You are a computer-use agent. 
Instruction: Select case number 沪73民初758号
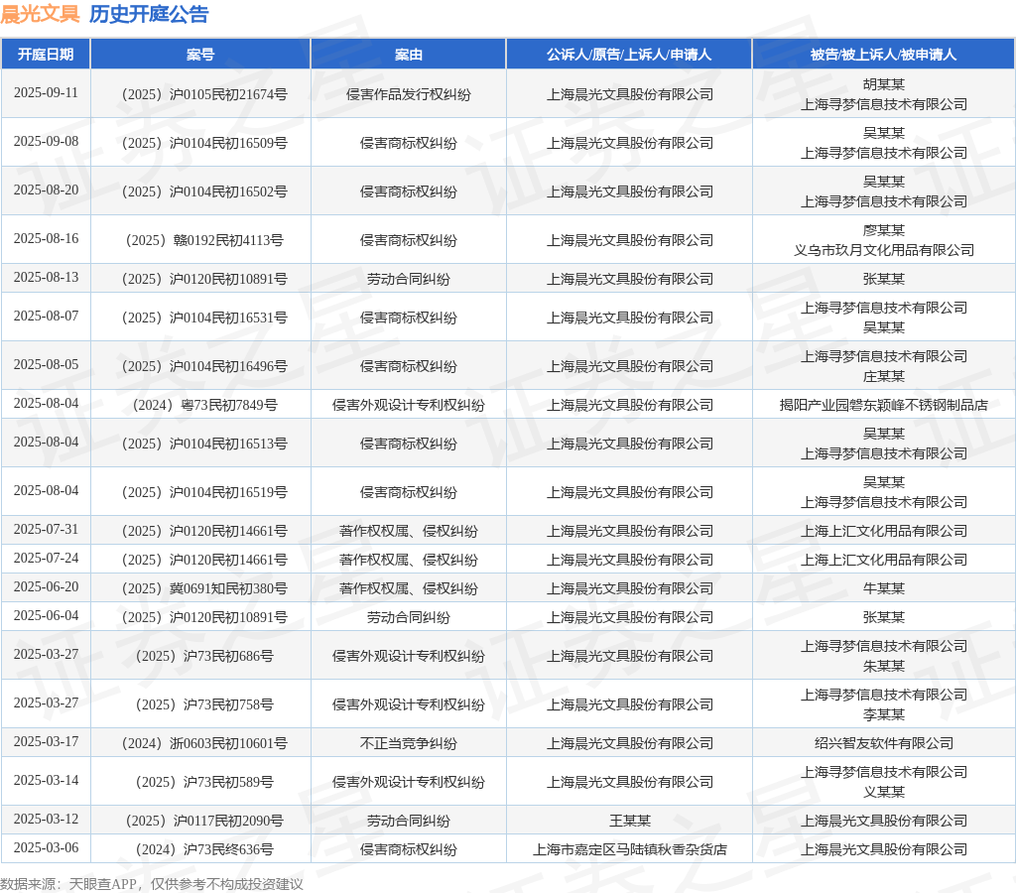tap(204, 704)
